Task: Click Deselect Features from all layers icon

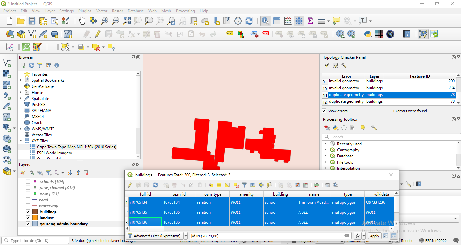Action: tap(96, 47)
